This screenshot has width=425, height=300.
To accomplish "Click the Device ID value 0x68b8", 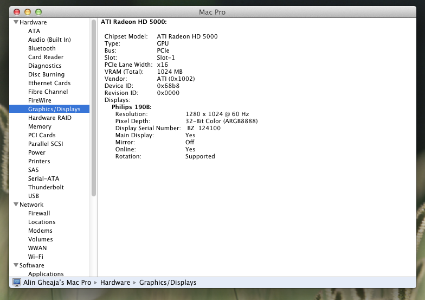I will (x=168, y=86).
